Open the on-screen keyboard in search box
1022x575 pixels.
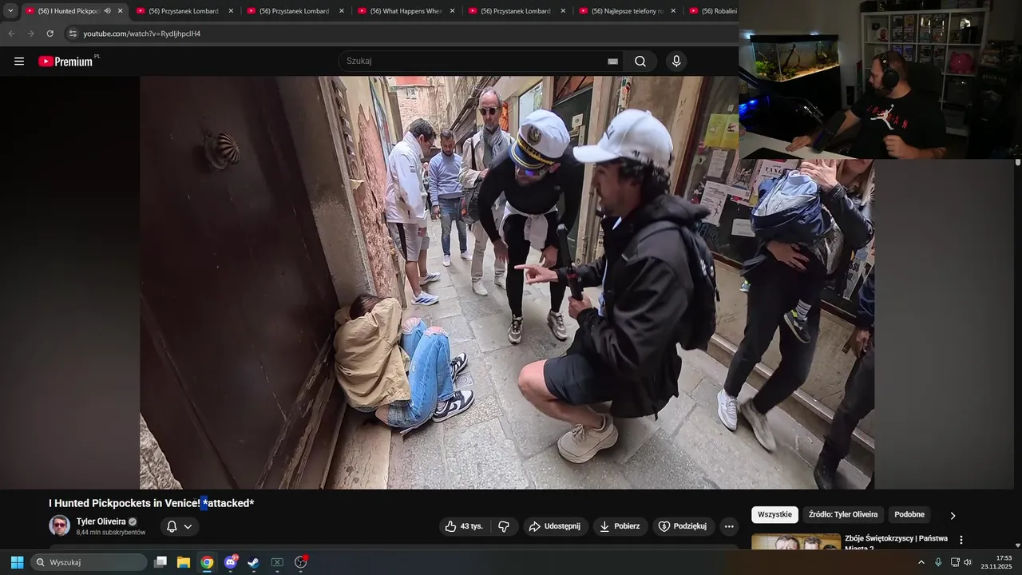[612, 61]
